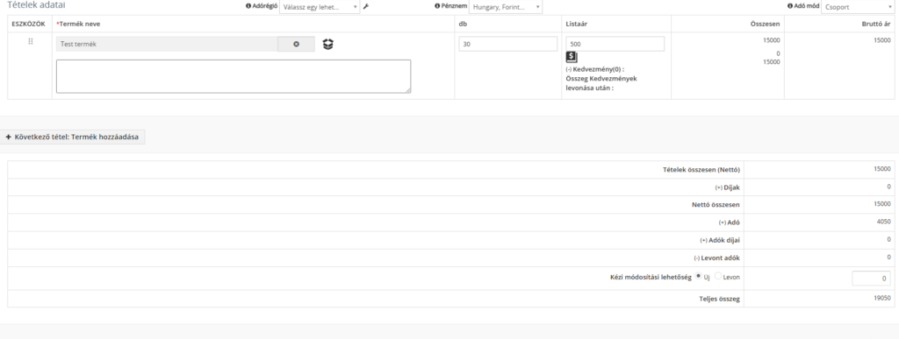Open the Pénznem currency dropdown
The height and width of the screenshot is (339, 899).
coord(506,7)
